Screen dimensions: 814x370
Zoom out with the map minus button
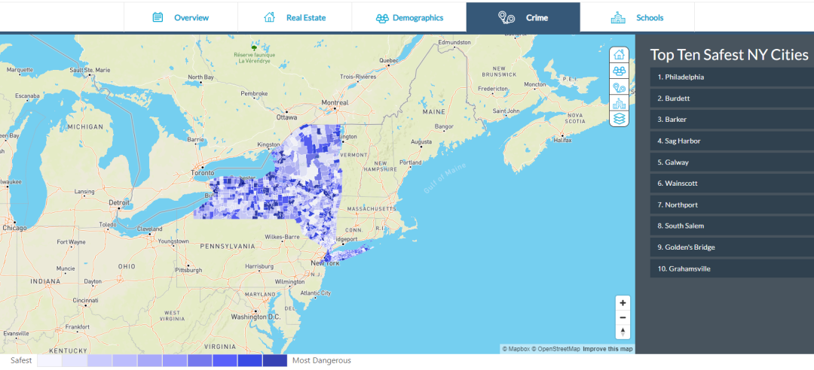pyautogui.click(x=623, y=317)
